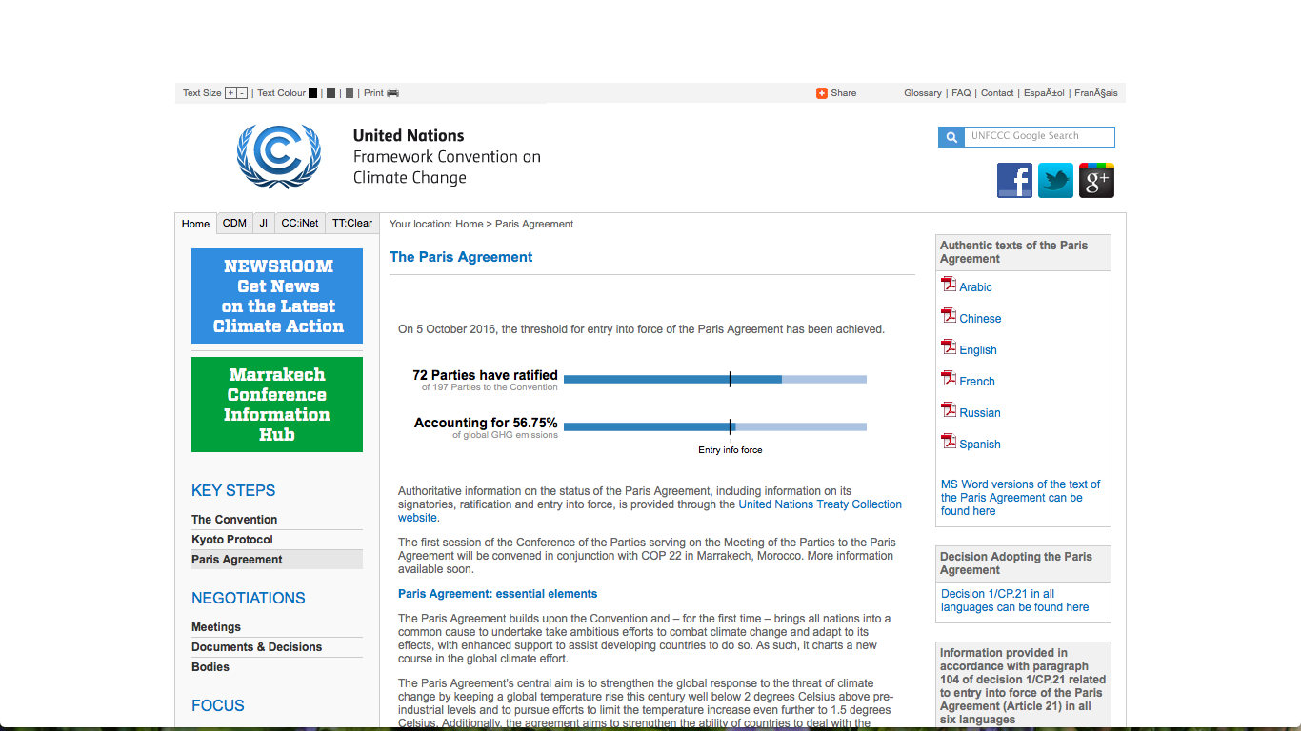Open the Contact link
Image resolution: width=1301 pixels, height=731 pixels.
(997, 93)
